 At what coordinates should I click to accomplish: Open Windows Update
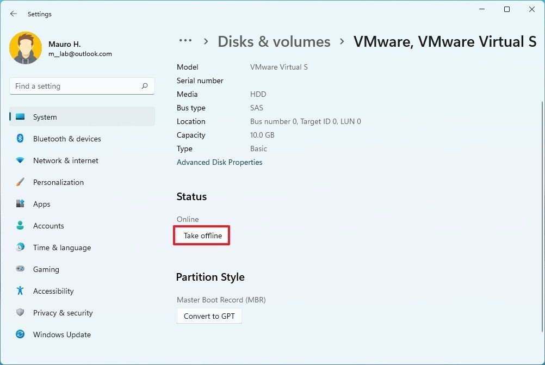click(61, 335)
